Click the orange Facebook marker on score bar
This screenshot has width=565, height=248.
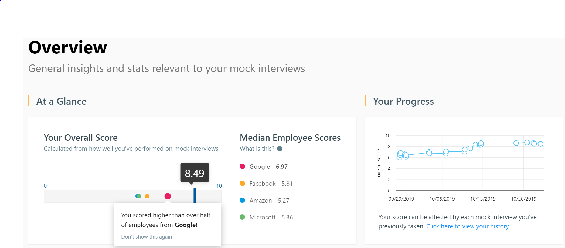click(147, 196)
